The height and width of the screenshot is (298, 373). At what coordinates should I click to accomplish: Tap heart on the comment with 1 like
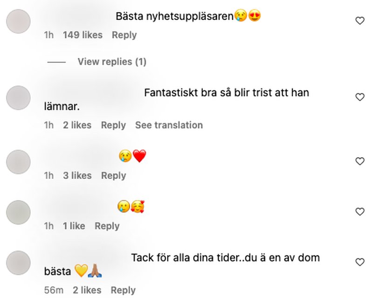pos(359,212)
